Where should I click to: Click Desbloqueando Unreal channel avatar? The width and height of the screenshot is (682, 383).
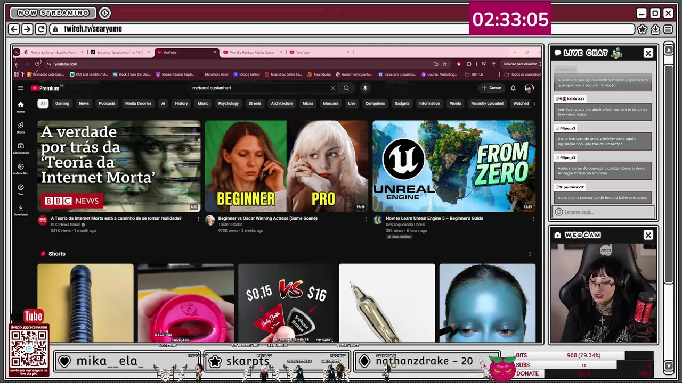pyautogui.click(x=377, y=220)
